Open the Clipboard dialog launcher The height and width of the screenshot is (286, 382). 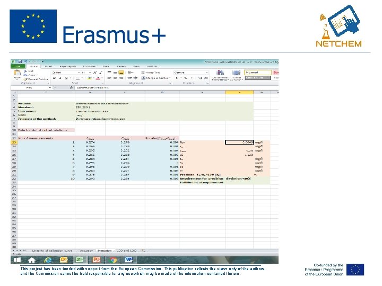(x=48, y=83)
